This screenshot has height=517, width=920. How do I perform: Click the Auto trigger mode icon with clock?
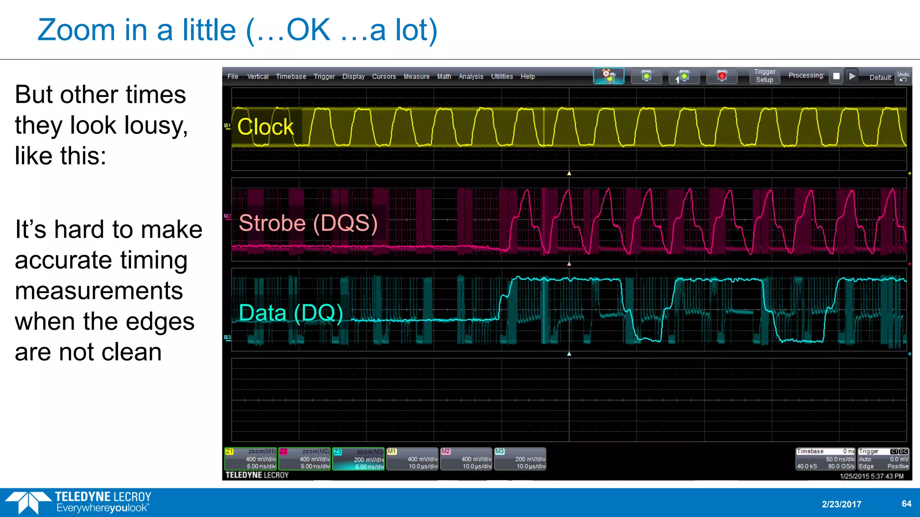coord(608,76)
